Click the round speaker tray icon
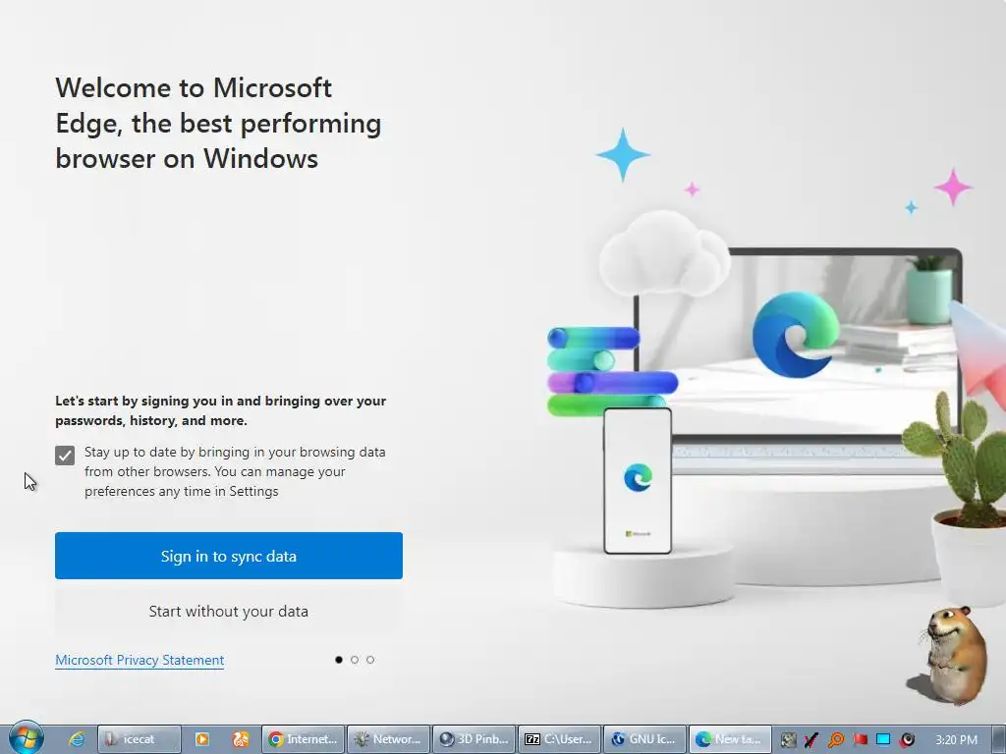The width and height of the screenshot is (1006, 754). 907,740
